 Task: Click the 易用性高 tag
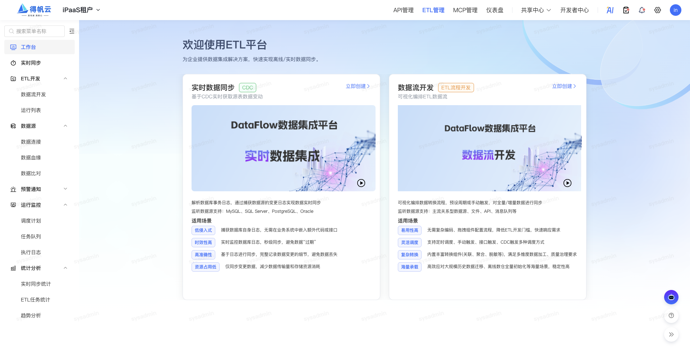[410, 230]
